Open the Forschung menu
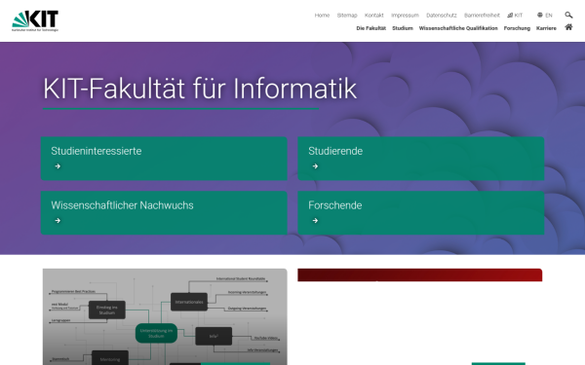585x365 pixels. tap(517, 28)
